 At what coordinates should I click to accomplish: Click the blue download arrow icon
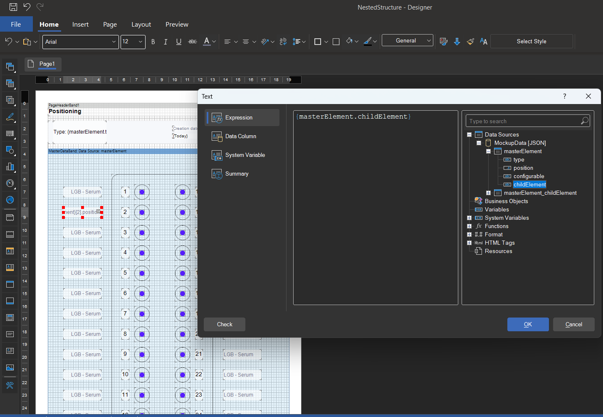(457, 42)
